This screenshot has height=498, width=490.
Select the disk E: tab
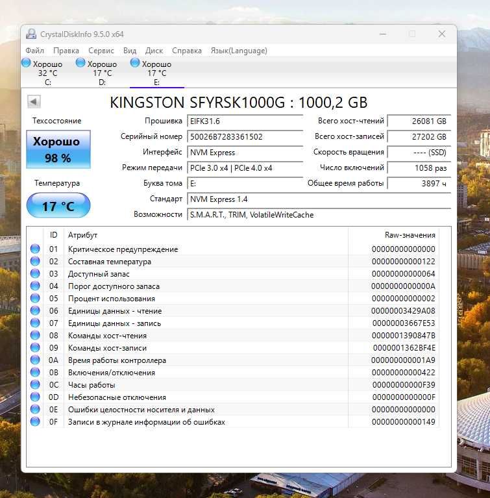[157, 73]
